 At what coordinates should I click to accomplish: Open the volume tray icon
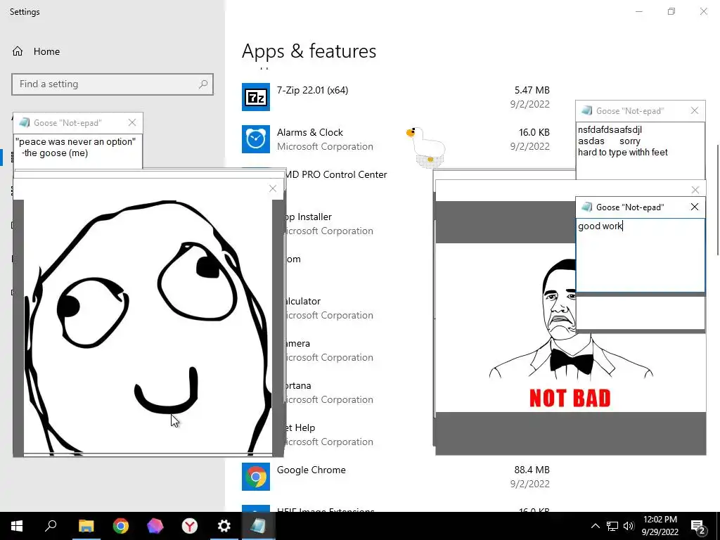pos(629,526)
